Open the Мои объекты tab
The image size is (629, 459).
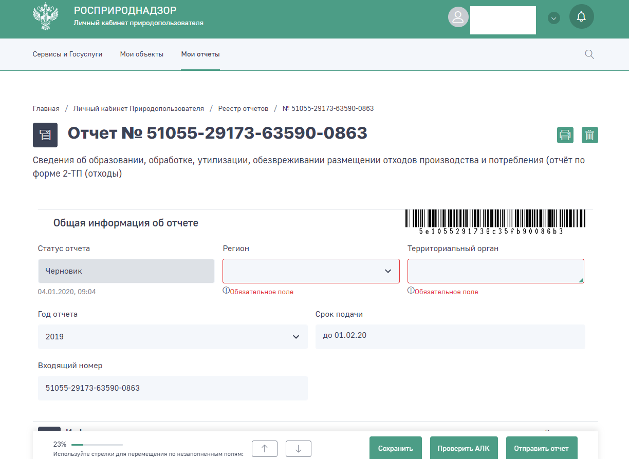[x=142, y=54]
